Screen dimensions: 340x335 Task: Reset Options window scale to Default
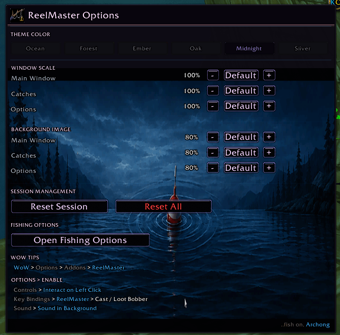pos(241,106)
